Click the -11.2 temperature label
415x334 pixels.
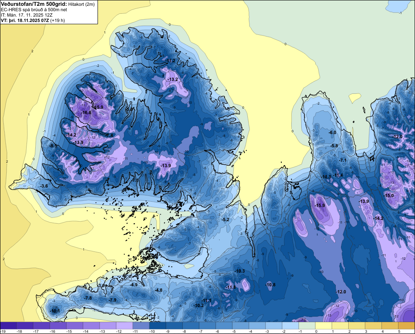coord(171,61)
